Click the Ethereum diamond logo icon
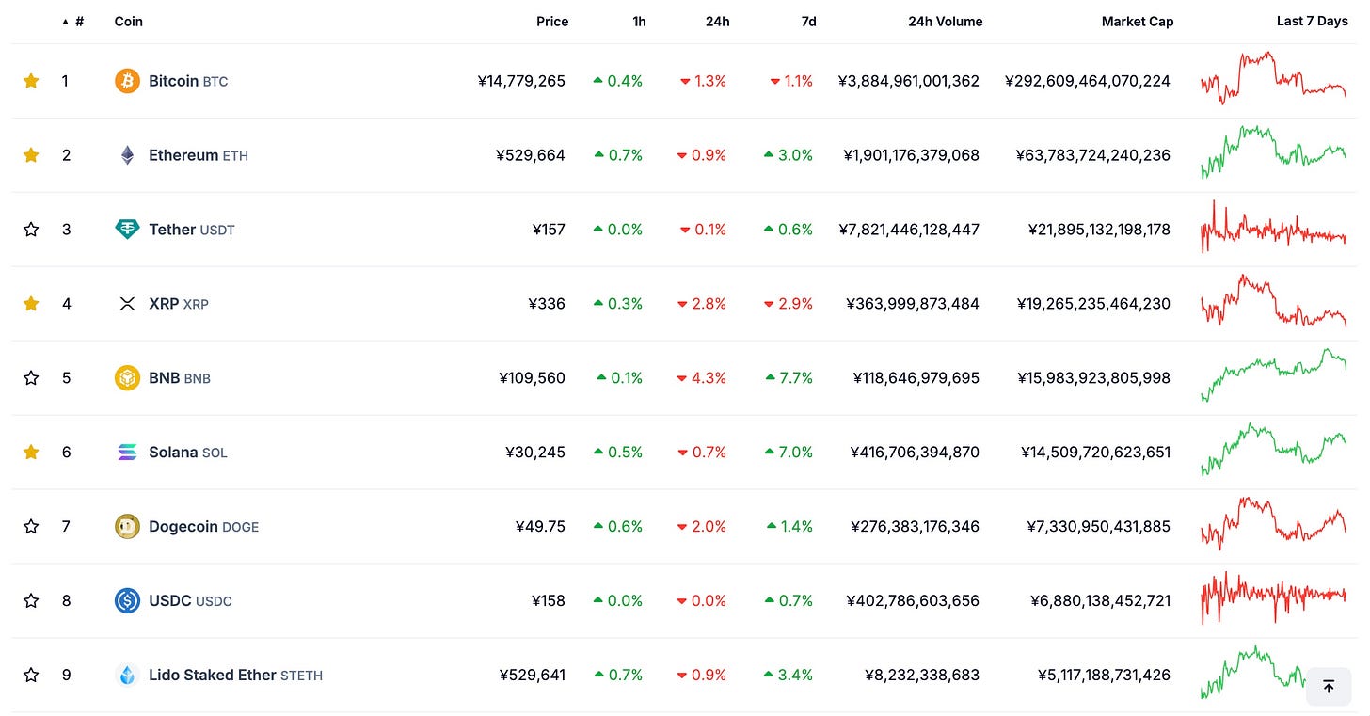Viewport: 1370px width, 716px height. (127, 155)
